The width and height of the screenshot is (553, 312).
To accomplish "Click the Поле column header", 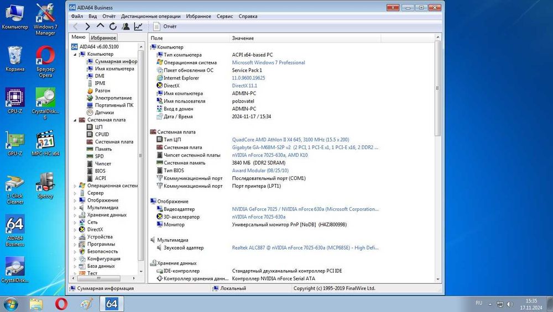I will click(189, 38).
